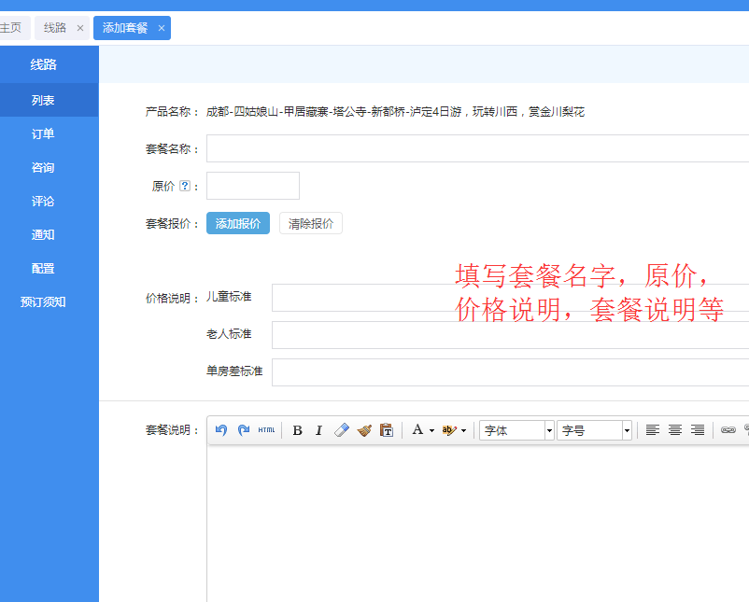Click the Redo icon in the editor toolbar

[x=245, y=430]
